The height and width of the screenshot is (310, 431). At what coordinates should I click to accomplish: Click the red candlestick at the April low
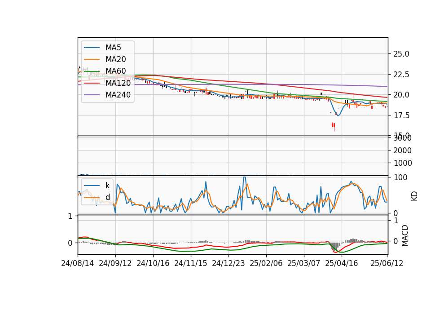tap(334, 126)
